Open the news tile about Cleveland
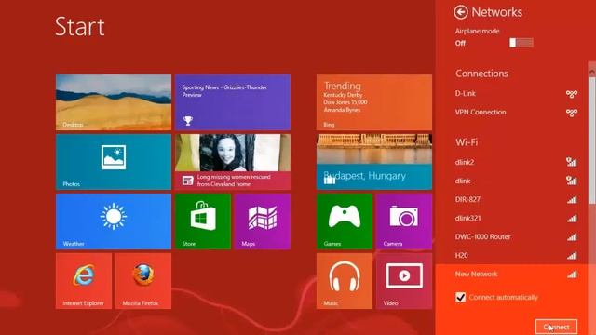596x335 pixels. tap(233, 162)
